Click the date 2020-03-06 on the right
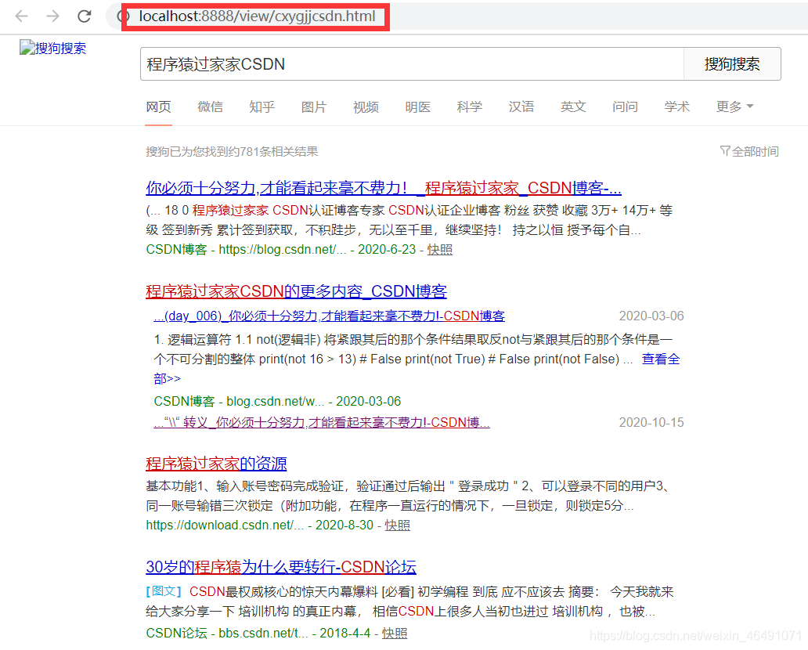This screenshot has height=650, width=808. pyautogui.click(x=651, y=316)
